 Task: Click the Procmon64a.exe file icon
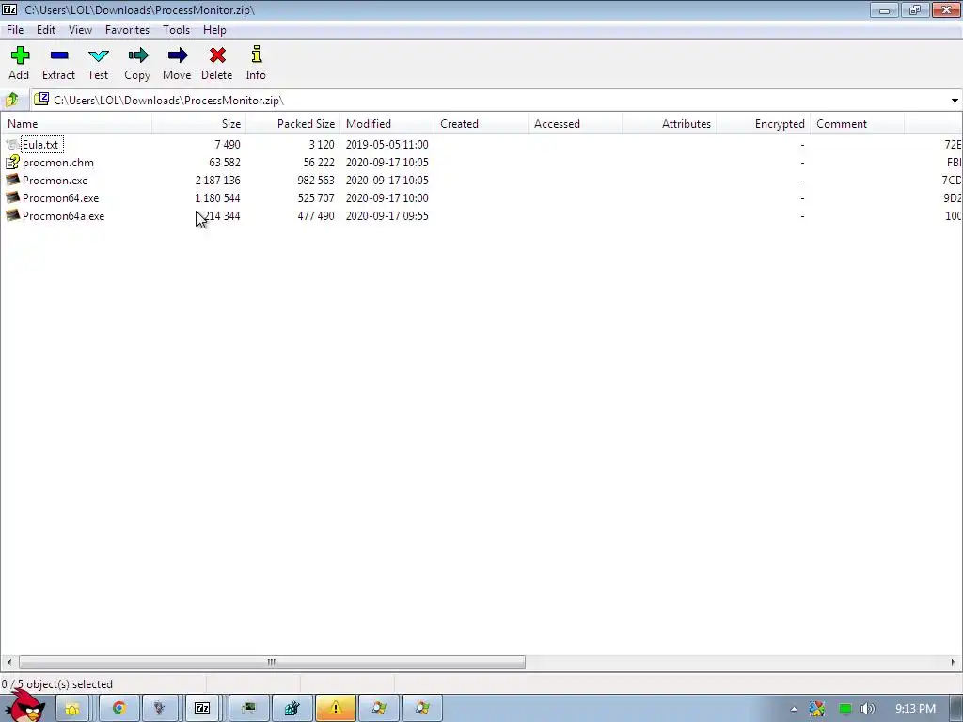[13, 215]
